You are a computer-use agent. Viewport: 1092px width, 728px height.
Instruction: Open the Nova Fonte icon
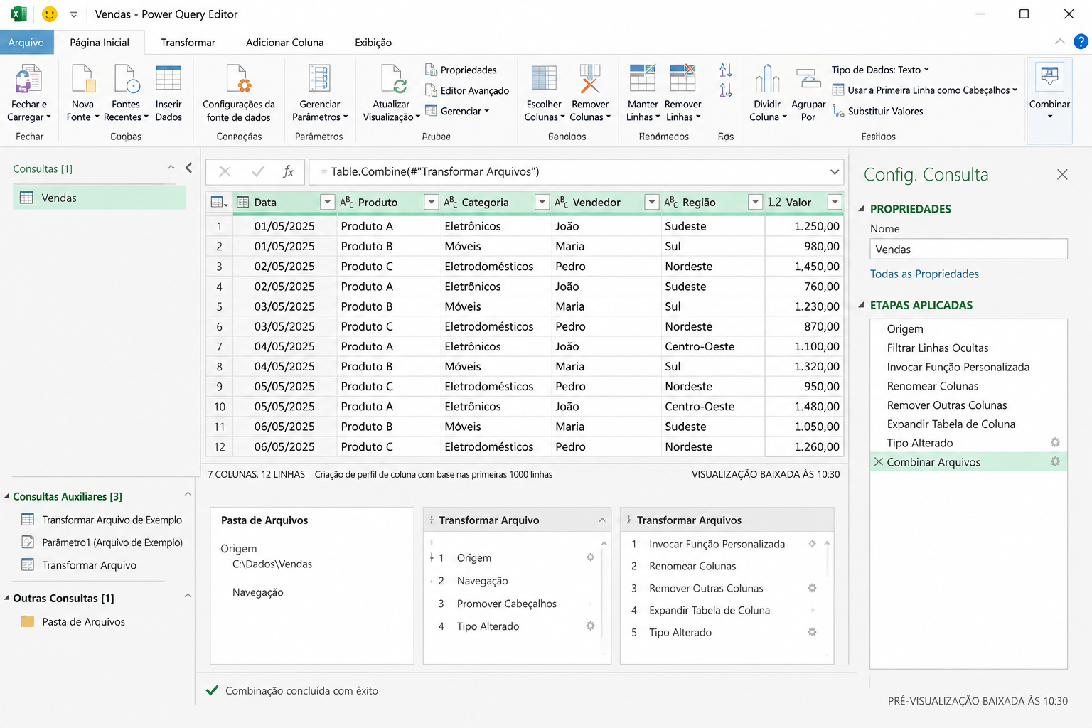tap(83, 79)
